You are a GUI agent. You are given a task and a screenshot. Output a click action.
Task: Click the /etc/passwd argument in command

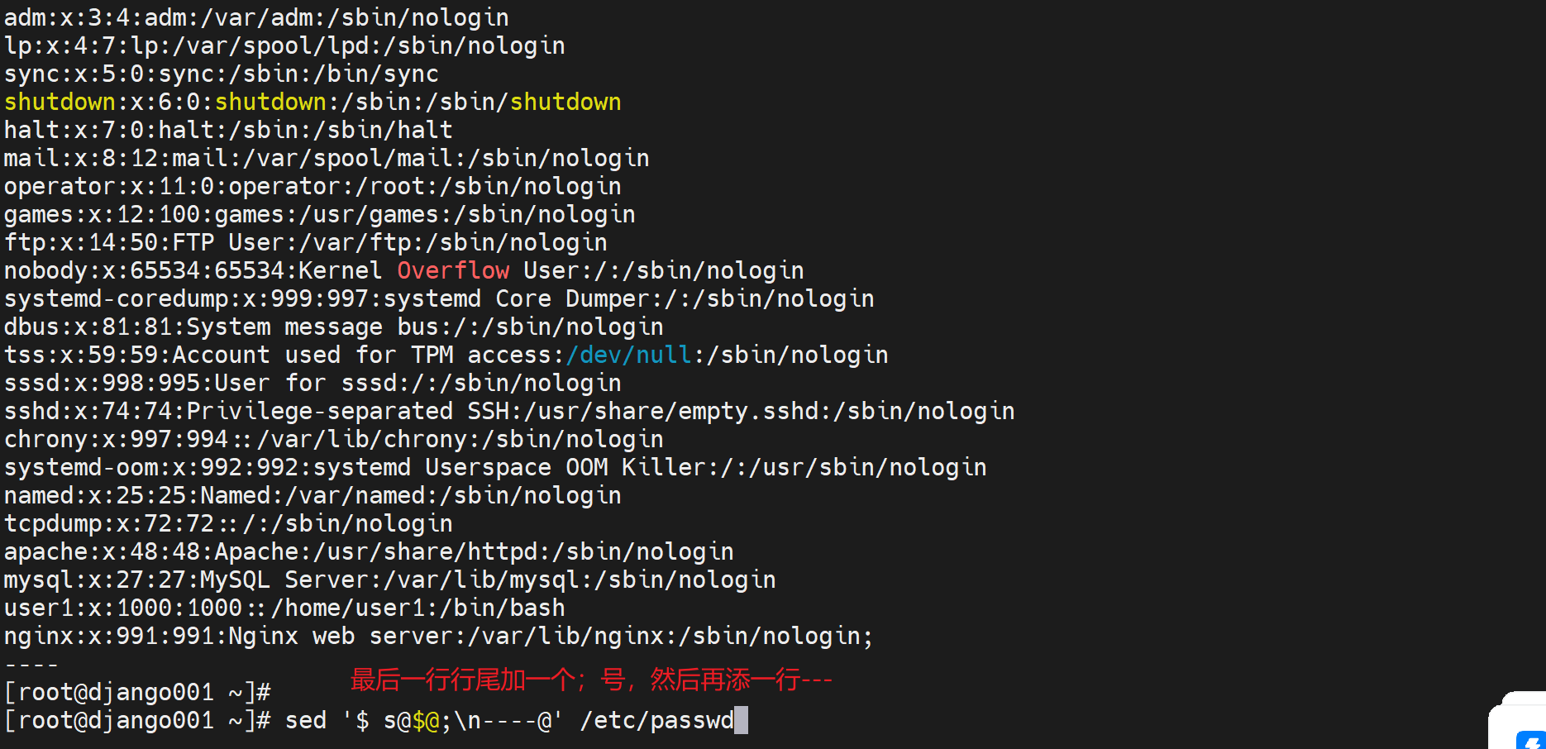pyautogui.click(x=656, y=720)
